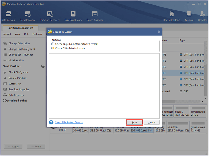Open the hamburger menu in title bar
The image size is (209, 156).
[188, 4]
